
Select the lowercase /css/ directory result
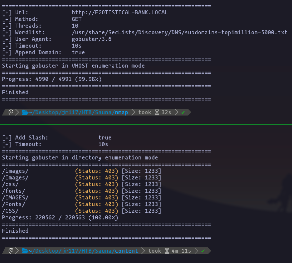(x=10, y=184)
